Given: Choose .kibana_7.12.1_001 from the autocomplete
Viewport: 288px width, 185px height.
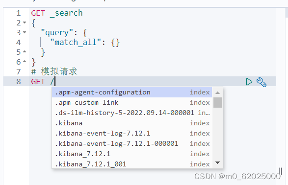Looking at the screenshot, I should pos(132,164).
